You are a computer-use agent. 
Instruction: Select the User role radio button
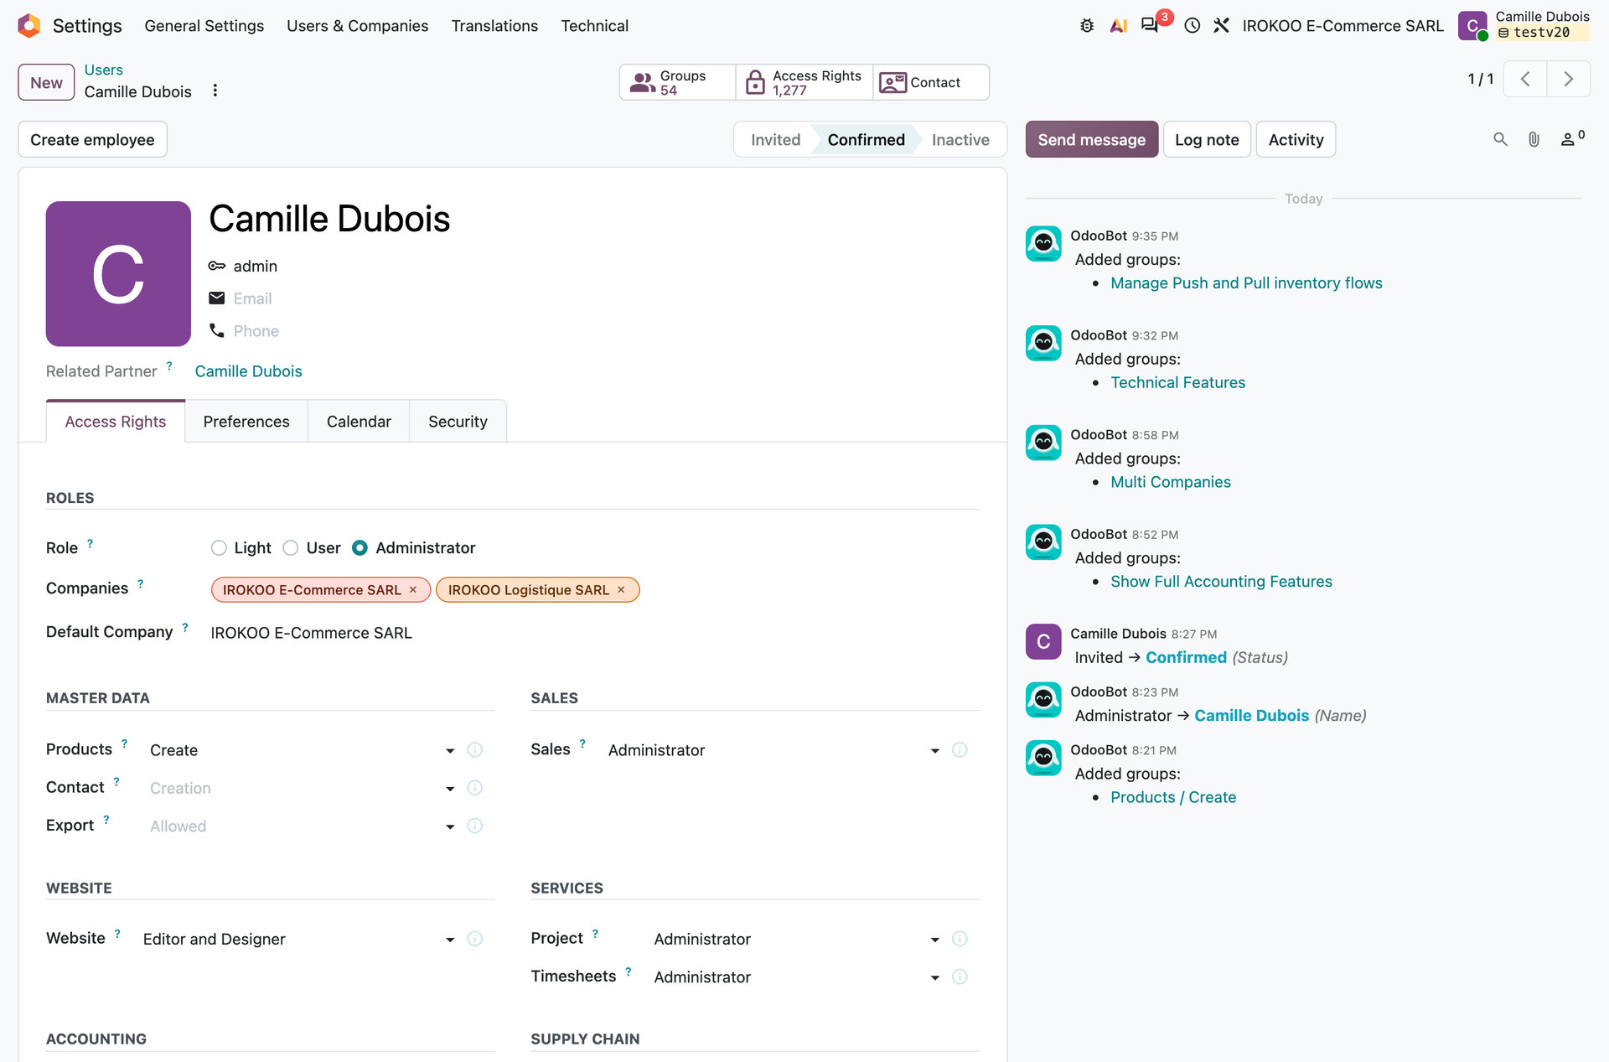coord(291,547)
